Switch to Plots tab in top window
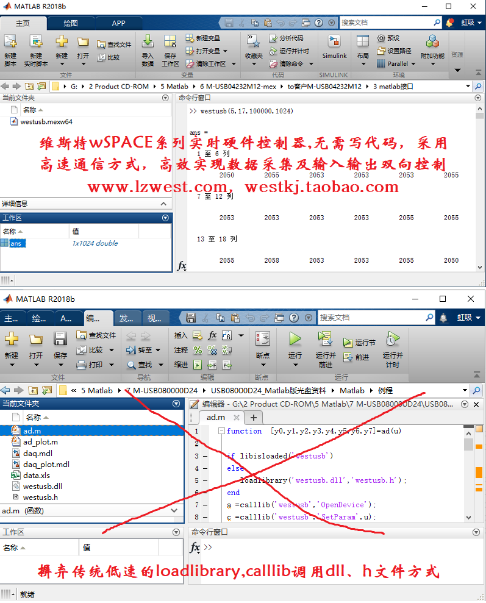486x603 pixels. [x=71, y=23]
